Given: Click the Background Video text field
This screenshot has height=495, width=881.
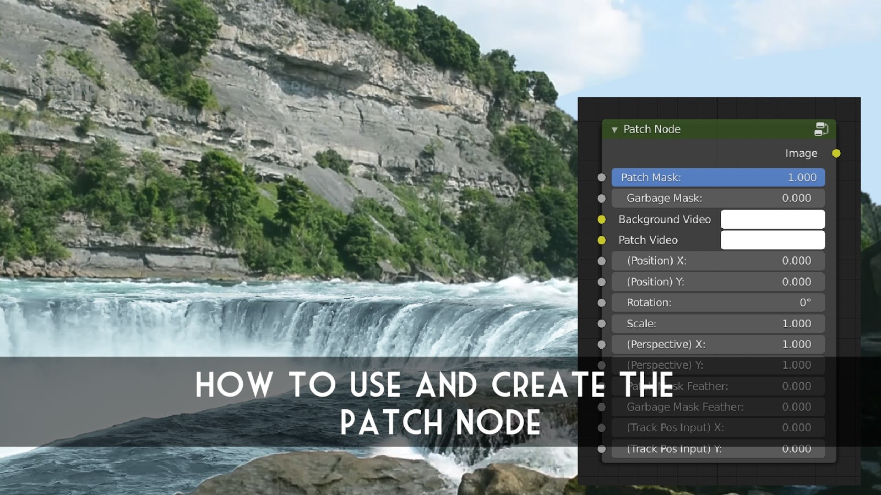Looking at the screenshot, I should (x=772, y=219).
